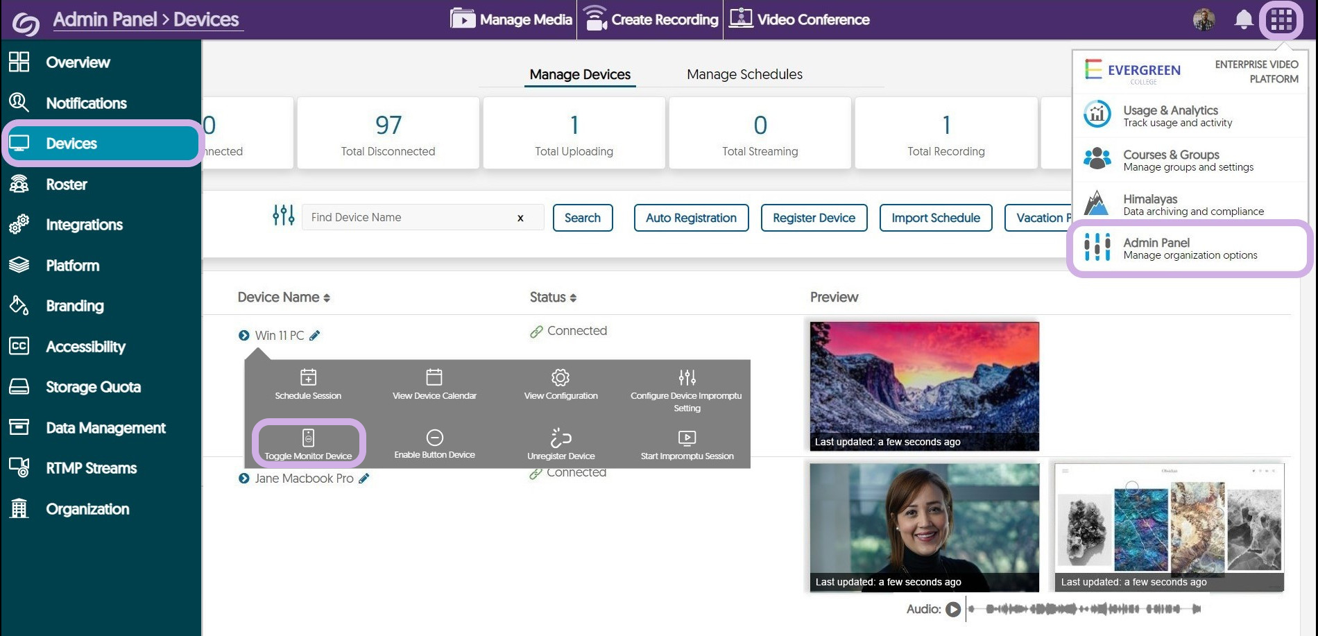Image resolution: width=1318 pixels, height=636 pixels.
Task: Start Impromptu Session on the device
Action: tap(687, 438)
